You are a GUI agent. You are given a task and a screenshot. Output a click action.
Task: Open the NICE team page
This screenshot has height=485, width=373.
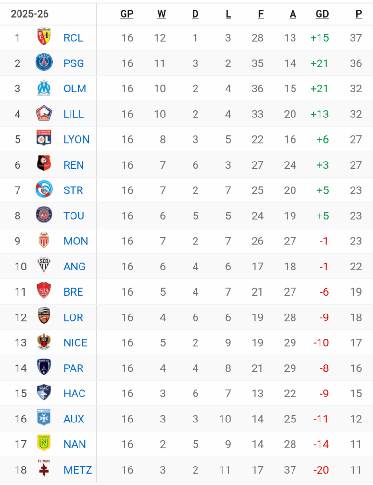(75, 342)
